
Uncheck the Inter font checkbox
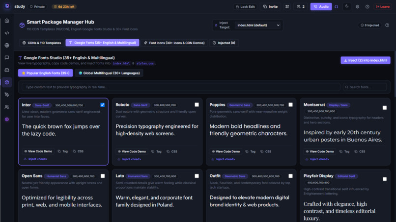103,105
